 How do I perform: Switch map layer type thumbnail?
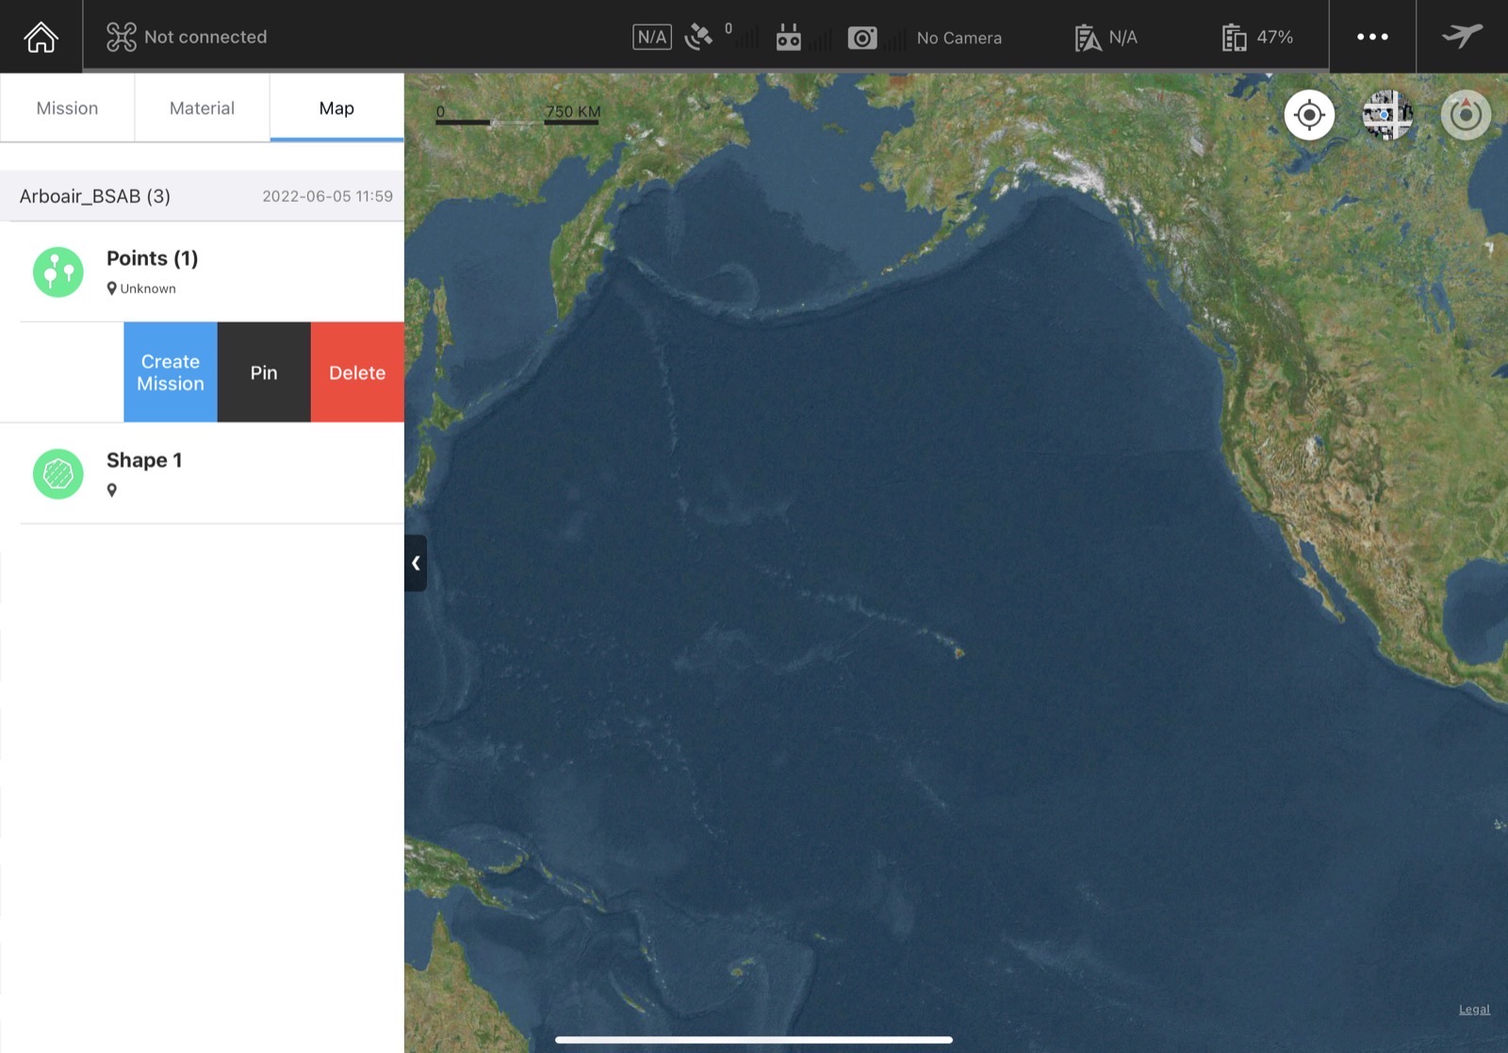point(1387,115)
